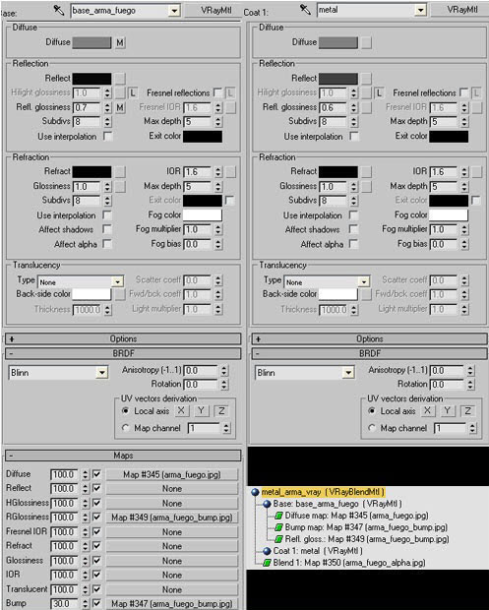Expand Coat 1 Options rollout
The height and width of the screenshot is (610, 489).
369,338
